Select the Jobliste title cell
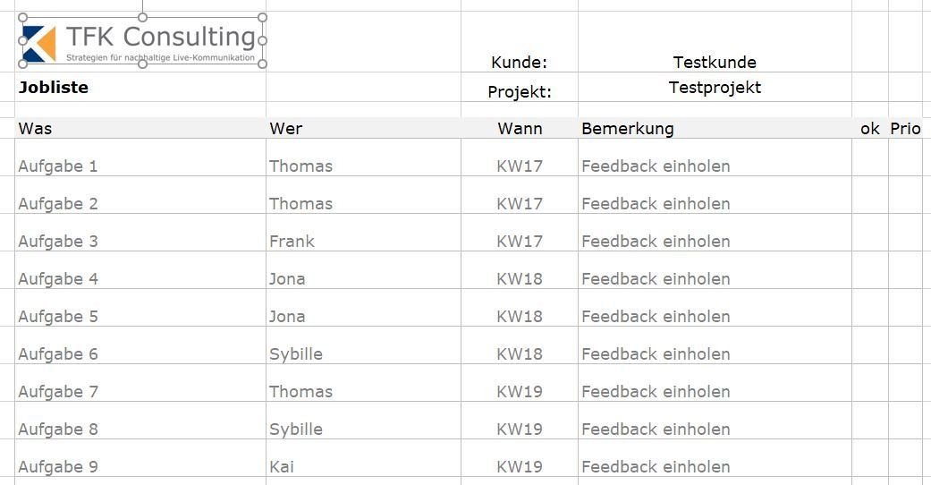This screenshot has width=931, height=485. pos(140,87)
